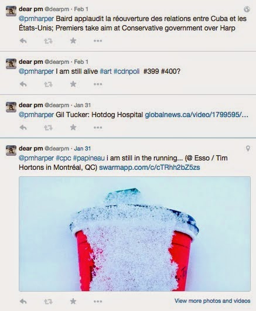The width and height of the screenshot is (256, 311).
Task: Open more options on the 'still alive' tweet
Action: click(98, 84)
